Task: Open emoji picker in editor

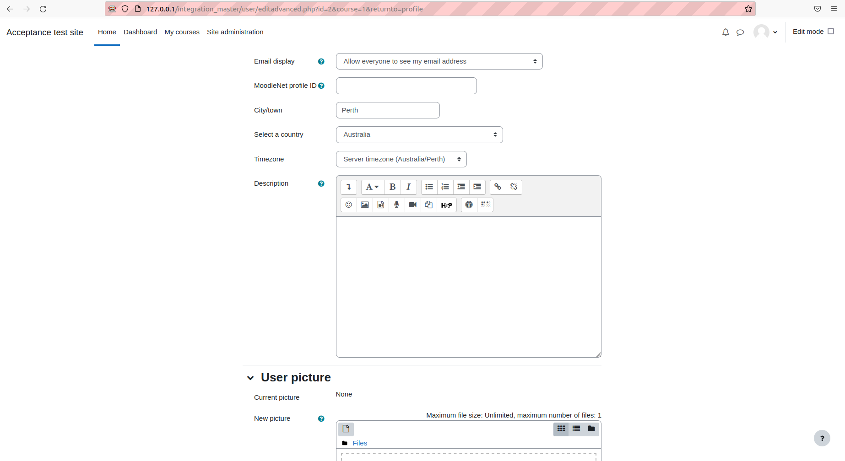Action: tap(349, 205)
